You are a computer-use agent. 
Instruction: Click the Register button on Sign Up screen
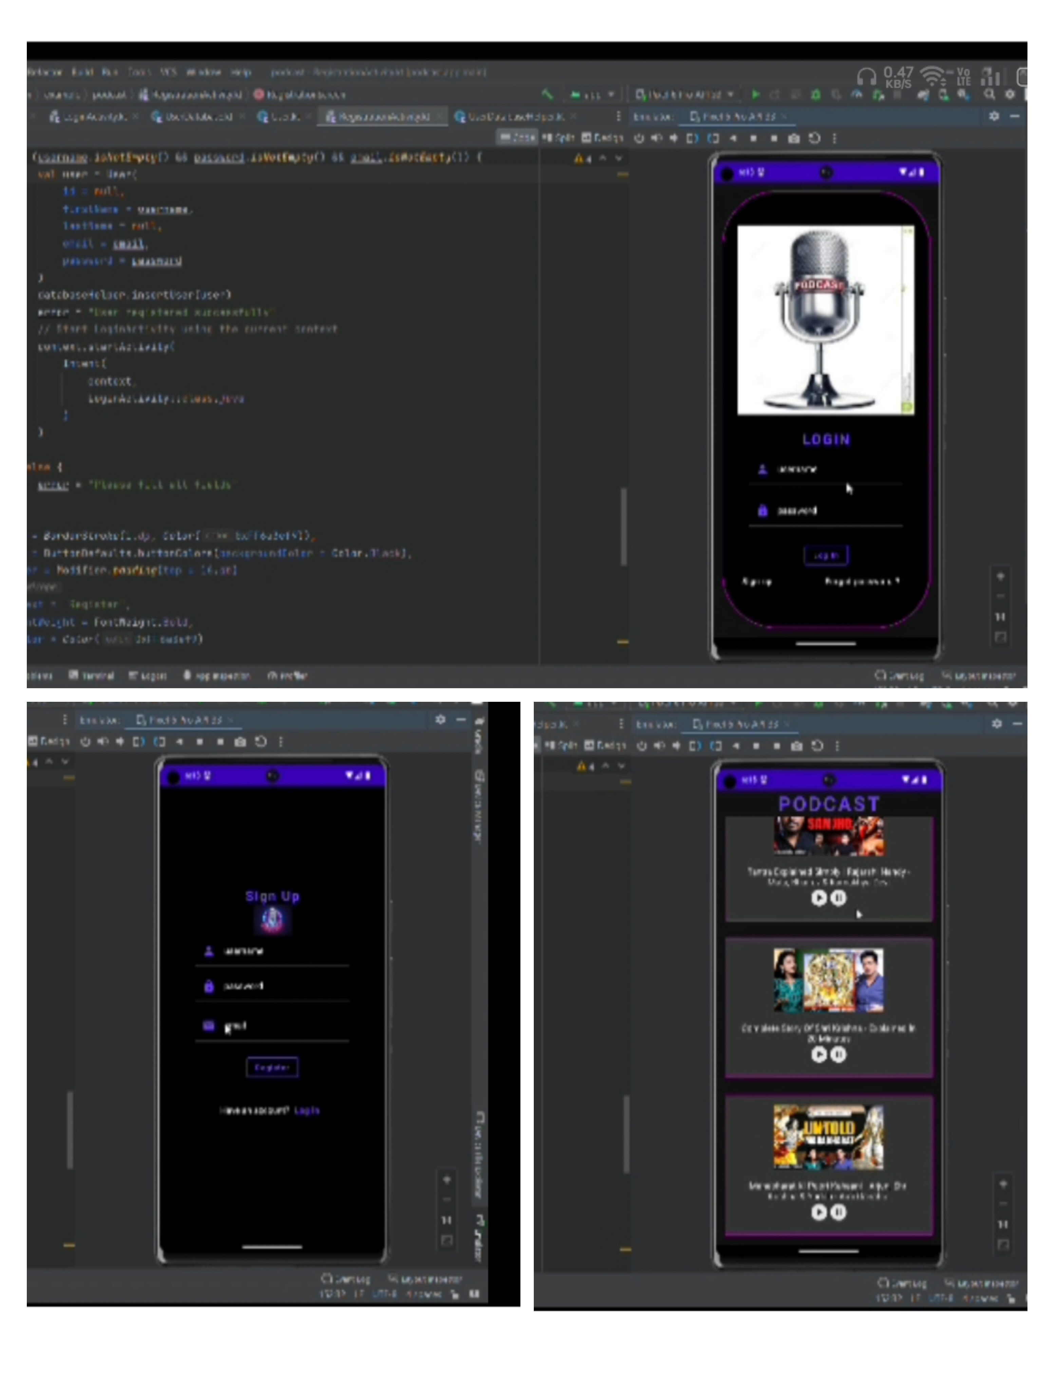tap(272, 1067)
